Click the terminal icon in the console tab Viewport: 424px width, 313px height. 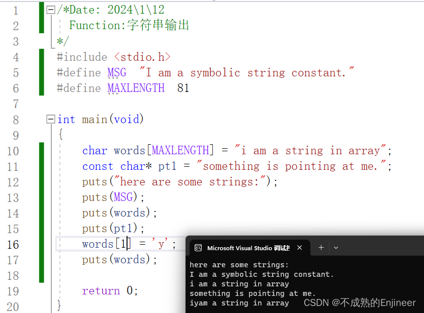[198, 248]
